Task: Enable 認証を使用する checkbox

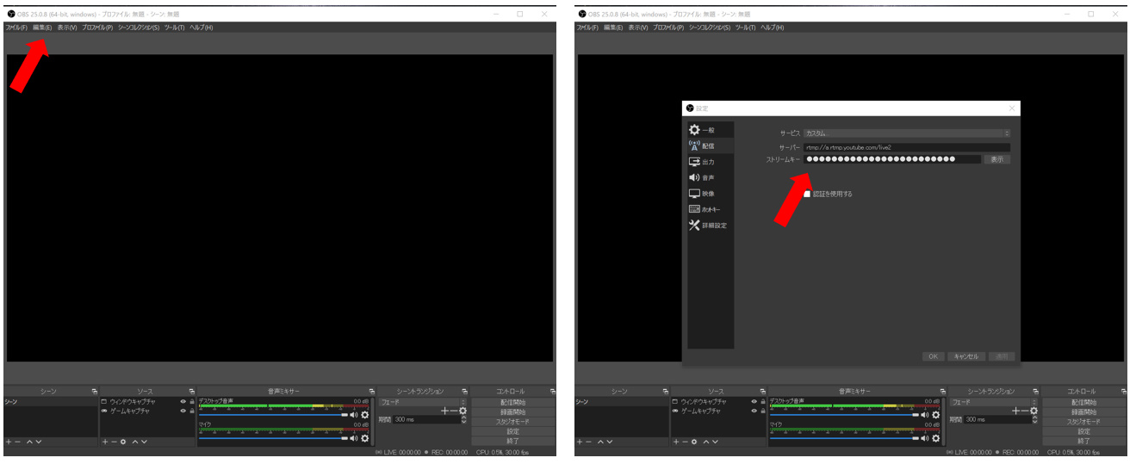Action: [807, 195]
